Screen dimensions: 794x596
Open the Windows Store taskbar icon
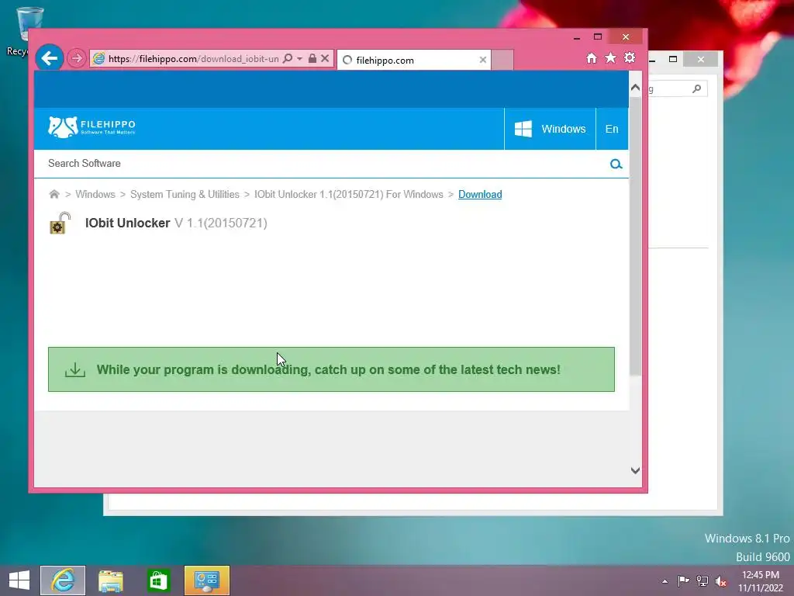(158, 580)
